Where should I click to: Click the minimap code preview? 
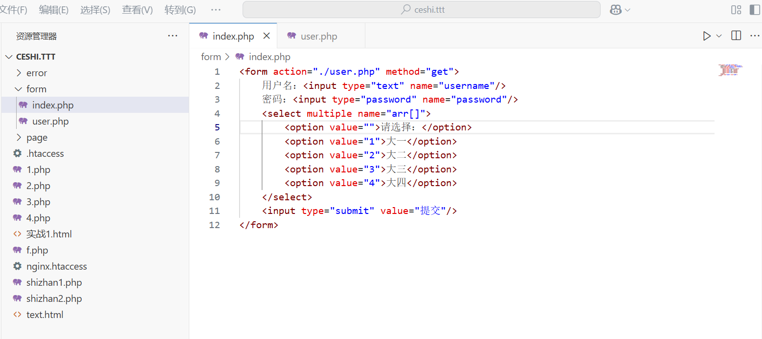point(730,70)
